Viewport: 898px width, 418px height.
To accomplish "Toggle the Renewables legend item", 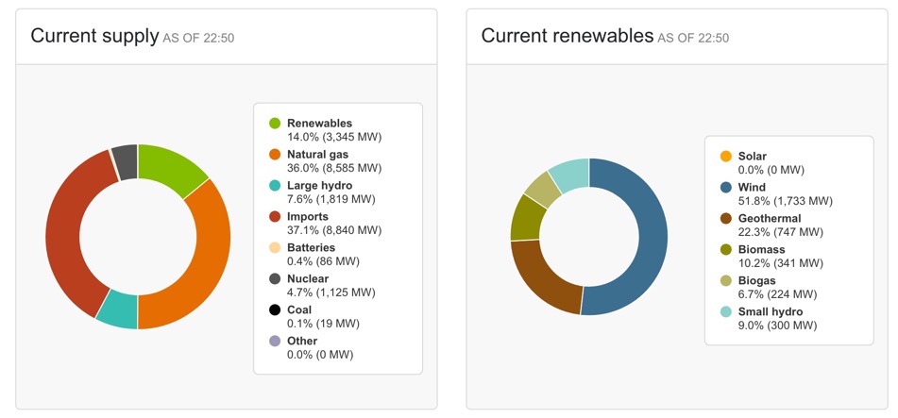I will click(x=319, y=124).
